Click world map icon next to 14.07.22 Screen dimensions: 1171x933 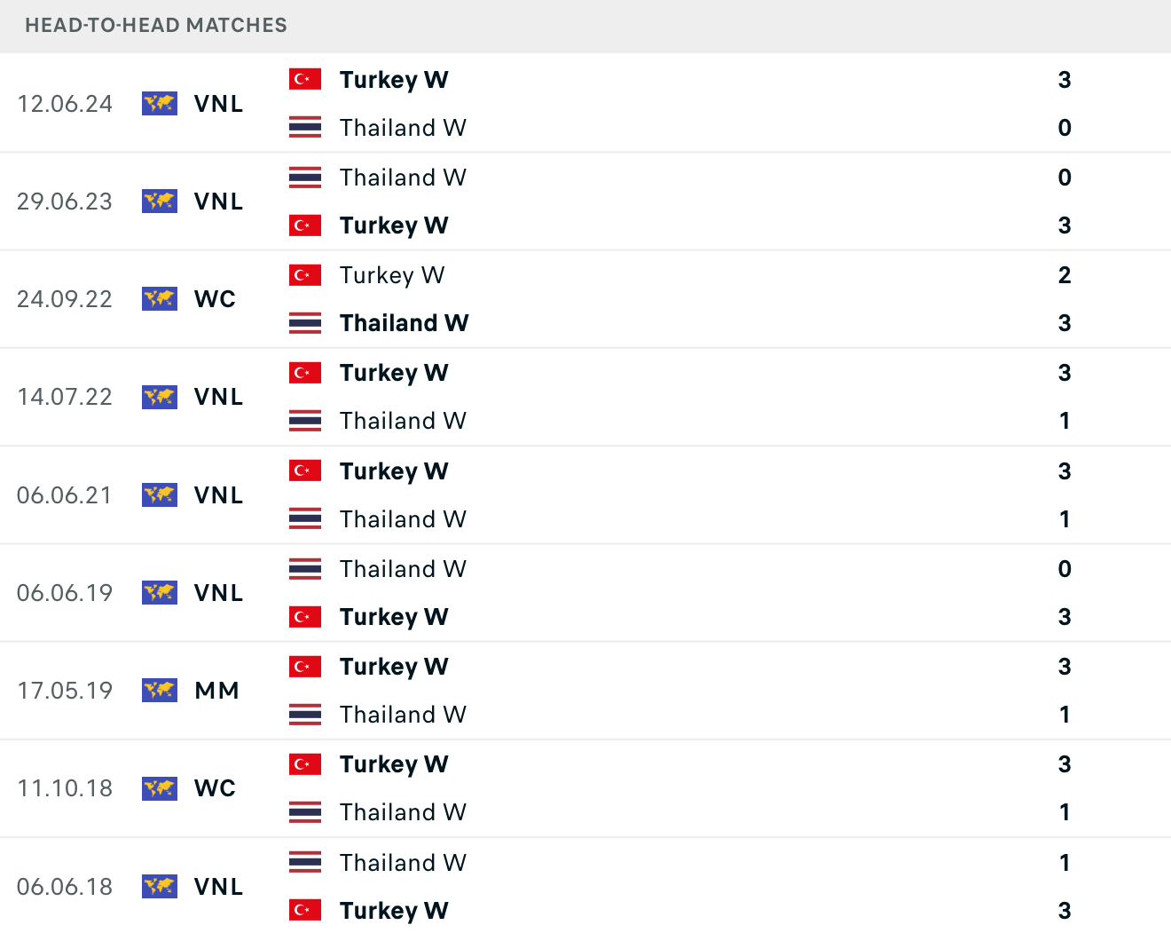pos(160,397)
